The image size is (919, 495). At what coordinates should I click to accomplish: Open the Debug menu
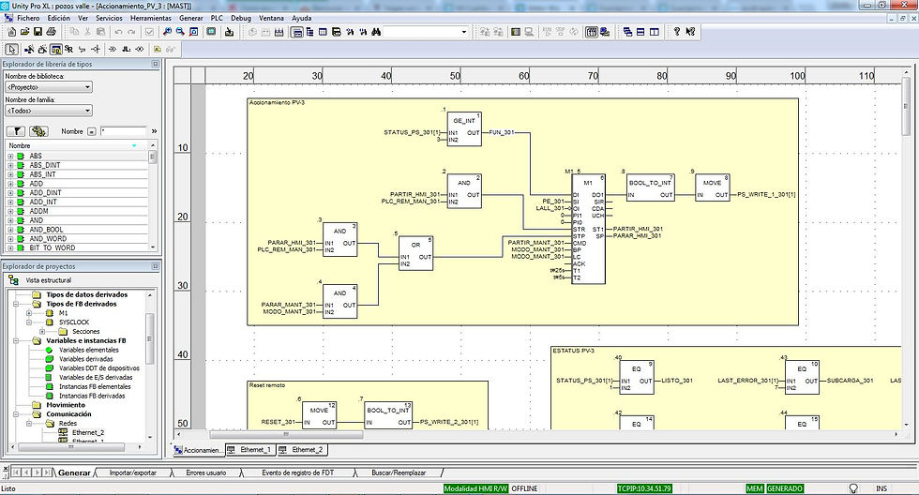click(241, 18)
